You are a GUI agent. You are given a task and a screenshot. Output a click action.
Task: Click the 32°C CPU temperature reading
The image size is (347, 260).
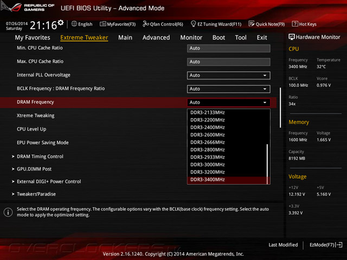click(x=321, y=67)
